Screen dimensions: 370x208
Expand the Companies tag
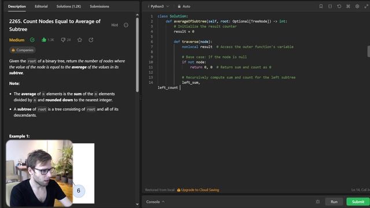(23, 50)
